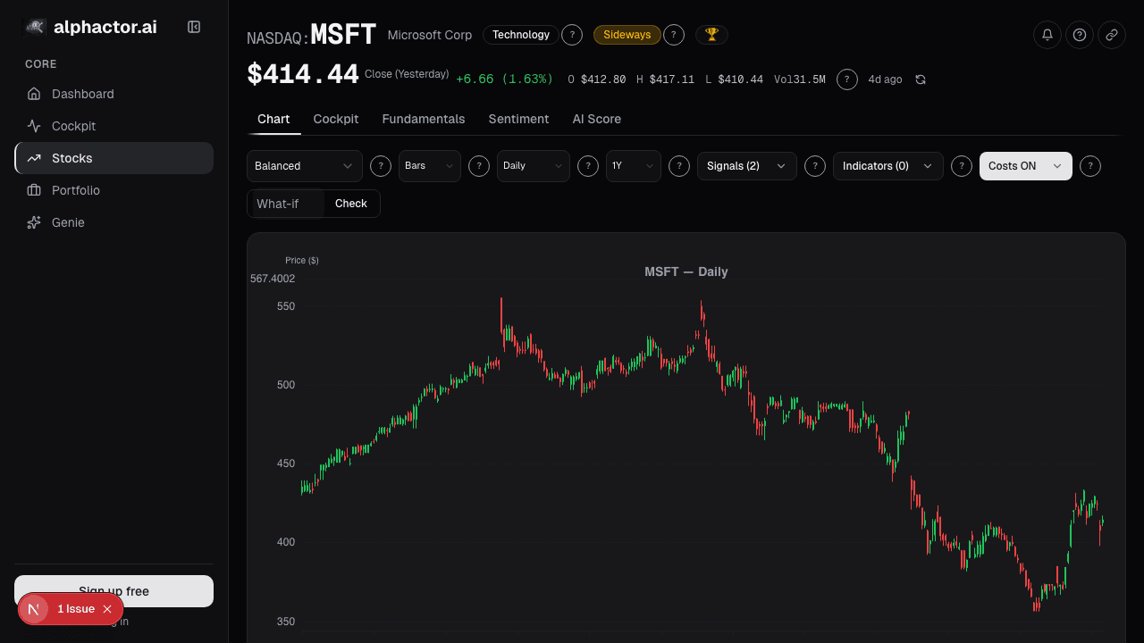Select Stocks in the sidebar
Screen dimensions: 1144x643
[114, 158]
